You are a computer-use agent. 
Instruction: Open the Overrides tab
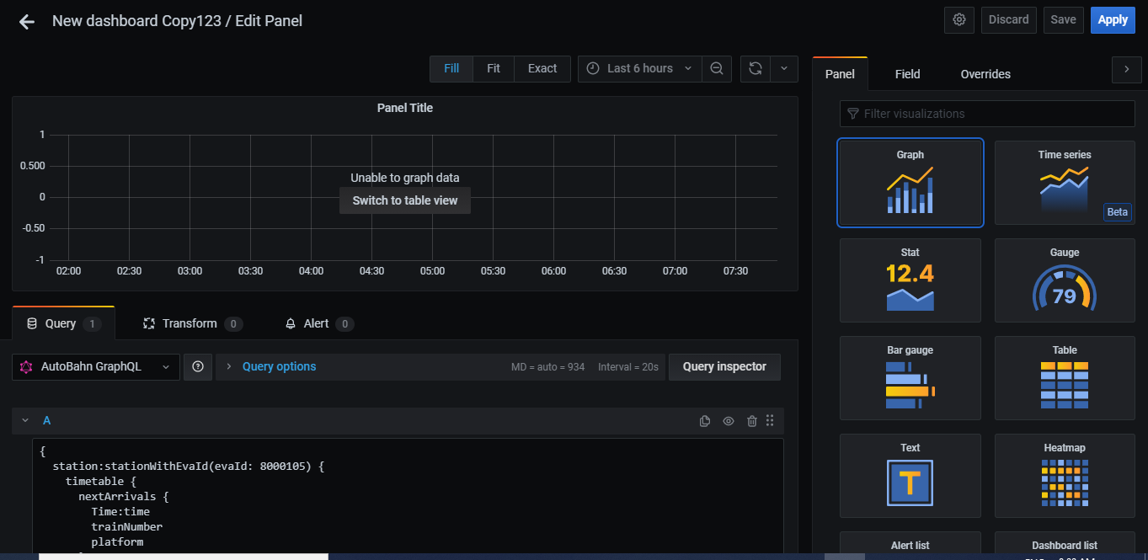tap(985, 74)
